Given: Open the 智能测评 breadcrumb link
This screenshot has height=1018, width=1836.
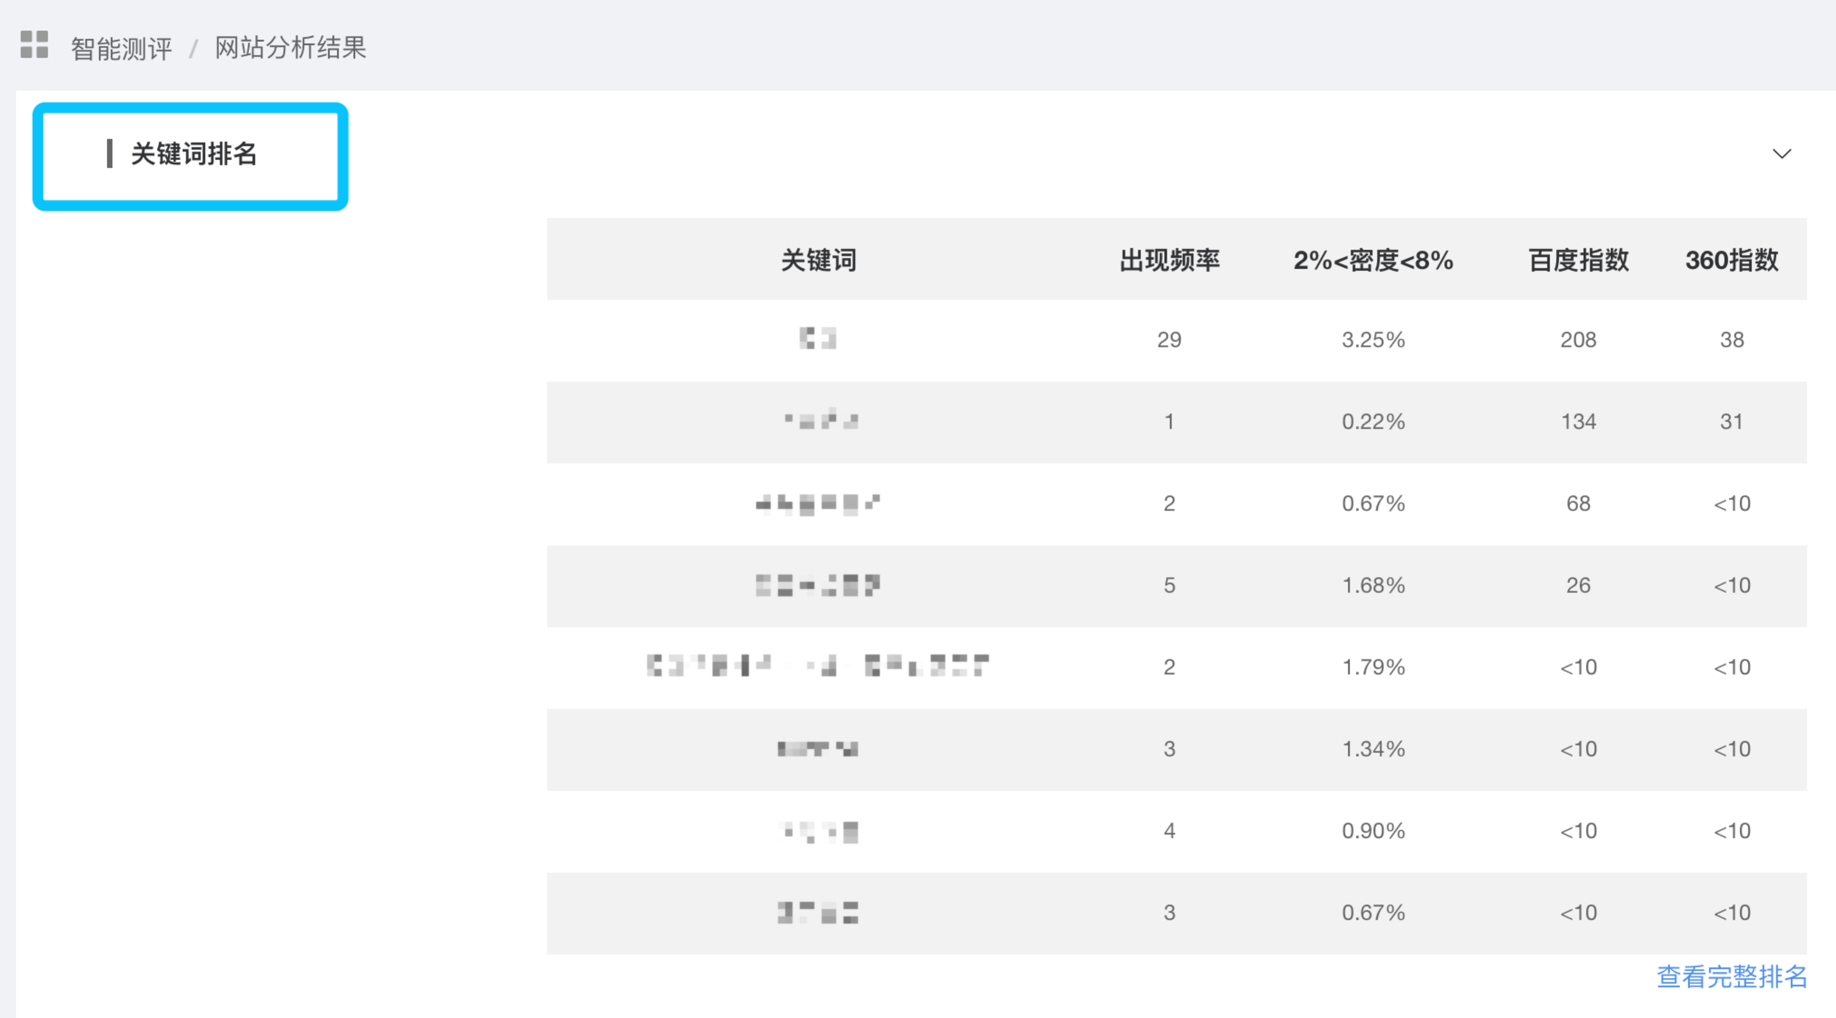Looking at the screenshot, I should 121,49.
